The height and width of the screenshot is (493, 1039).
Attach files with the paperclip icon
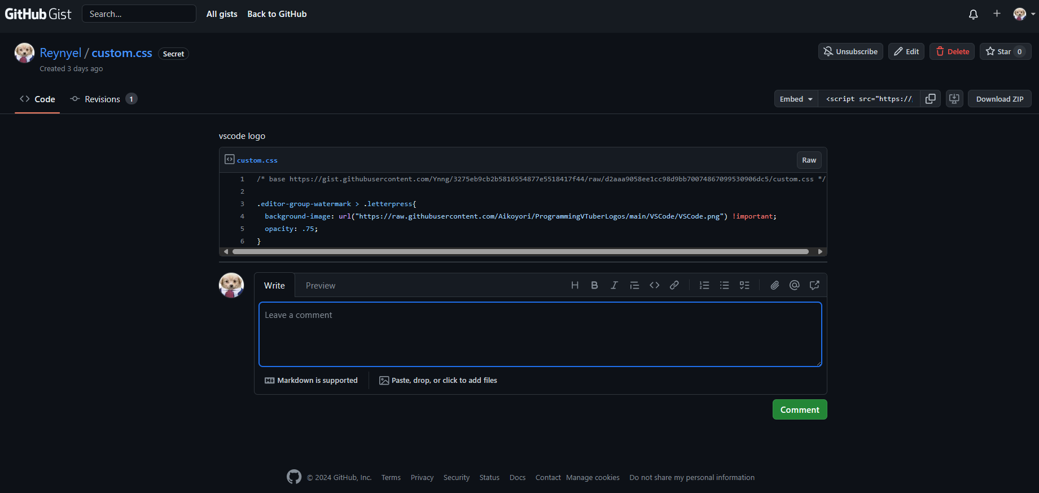click(774, 285)
